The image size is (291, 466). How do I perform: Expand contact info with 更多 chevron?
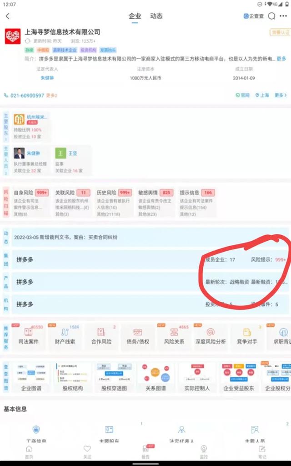(281, 95)
